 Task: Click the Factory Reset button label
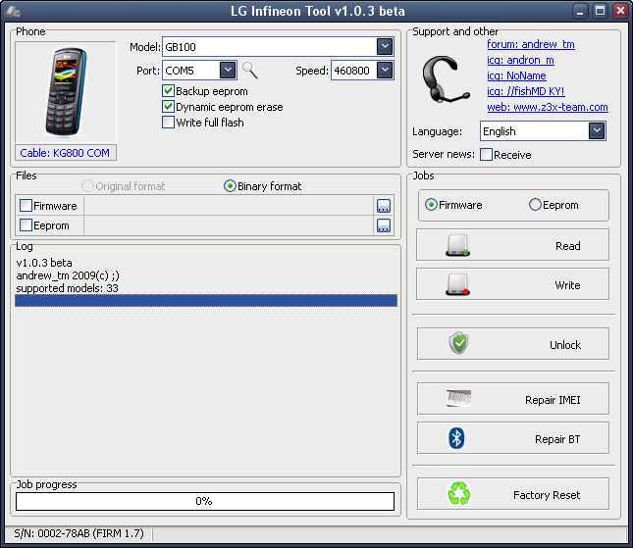(547, 495)
